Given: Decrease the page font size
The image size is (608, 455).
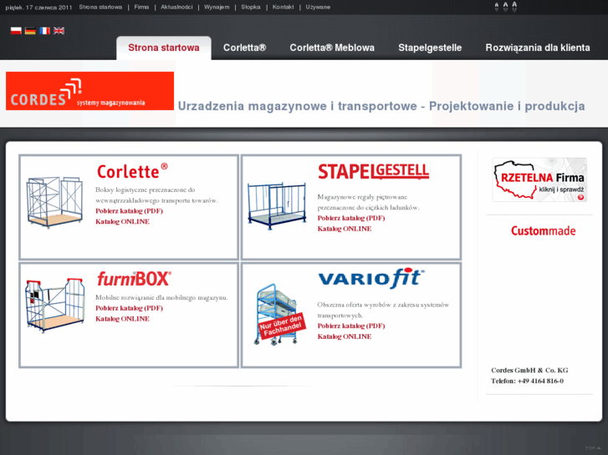Looking at the screenshot, I should [497, 7].
